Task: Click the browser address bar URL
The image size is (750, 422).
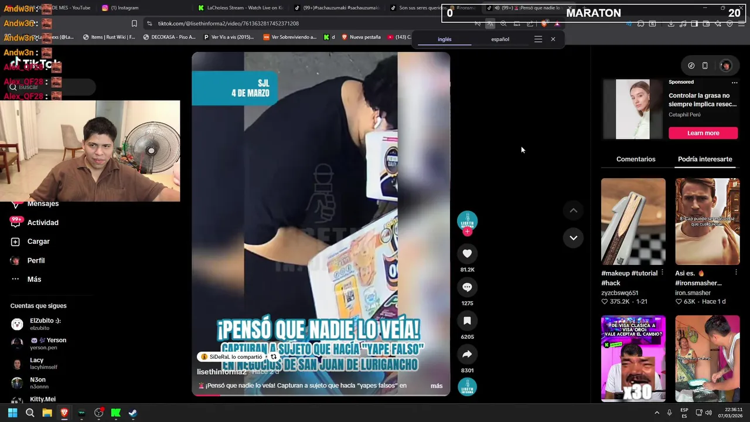Action: (x=229, y=23)
